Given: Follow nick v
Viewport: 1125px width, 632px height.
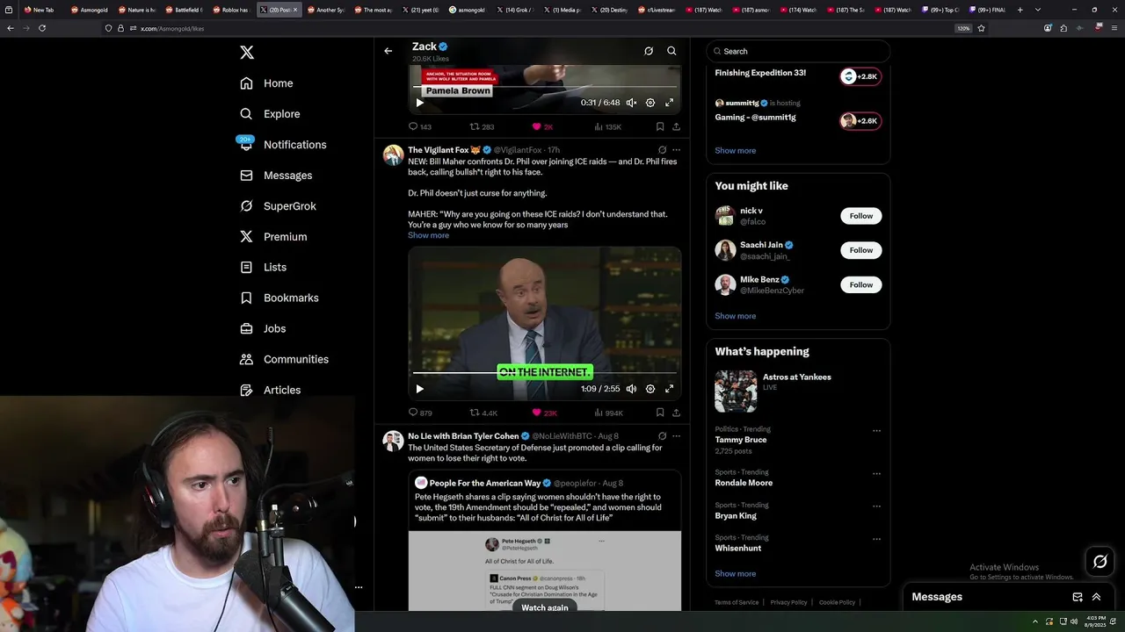Looking at the screenshot, I should [860, 216].
